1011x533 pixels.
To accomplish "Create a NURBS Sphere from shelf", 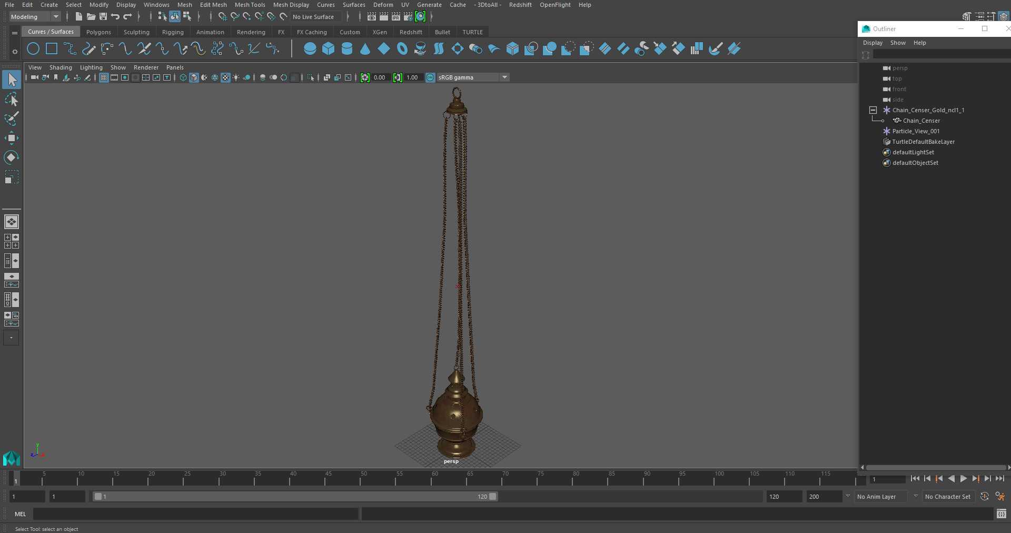I will [x=310, y=49].
